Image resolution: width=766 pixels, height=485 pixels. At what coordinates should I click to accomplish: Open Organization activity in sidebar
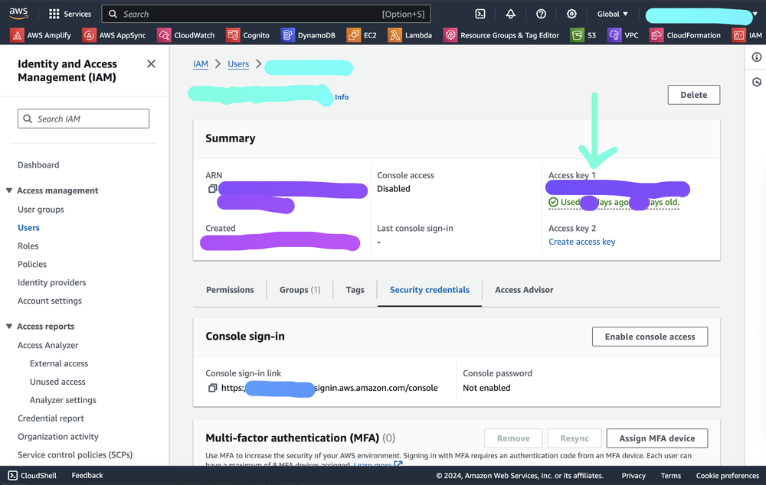pos(57,437)
